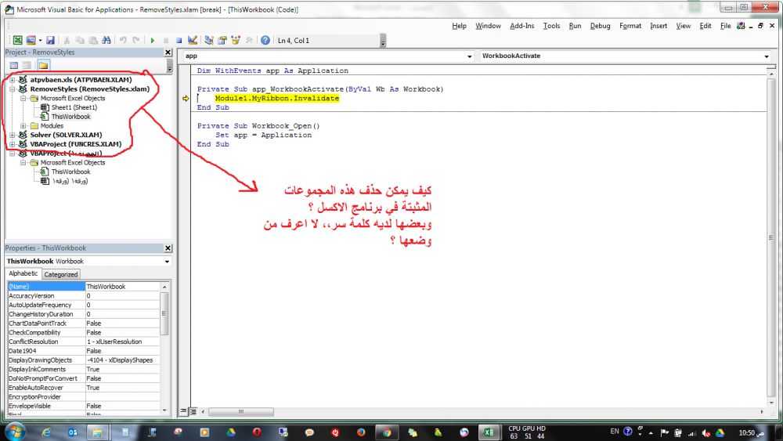Open the standard toolbar options arrow
This screenshot has width=783, height=441.
383,42
